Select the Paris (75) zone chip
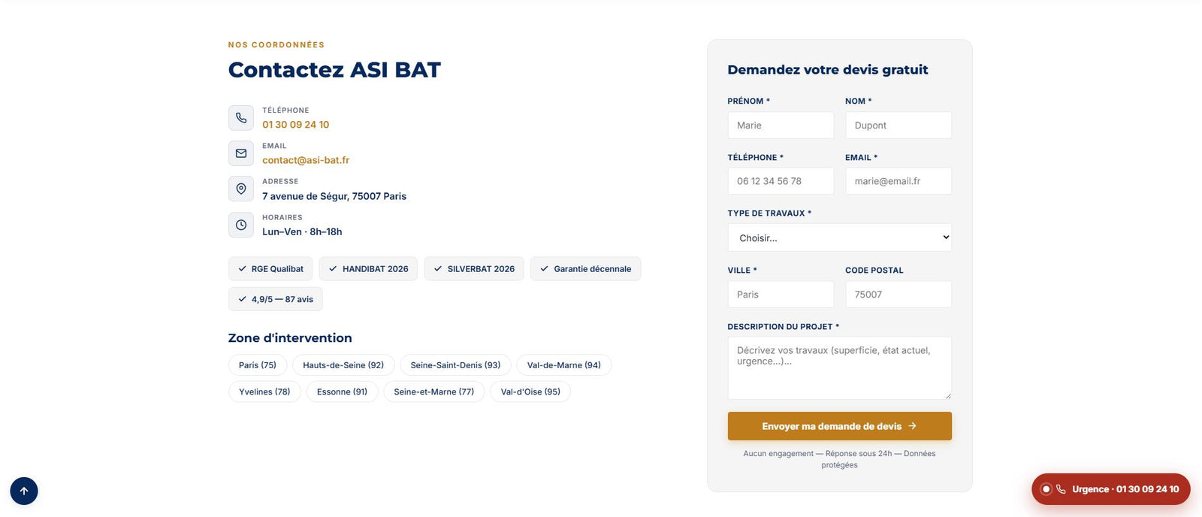 click(x=258, y=365)
